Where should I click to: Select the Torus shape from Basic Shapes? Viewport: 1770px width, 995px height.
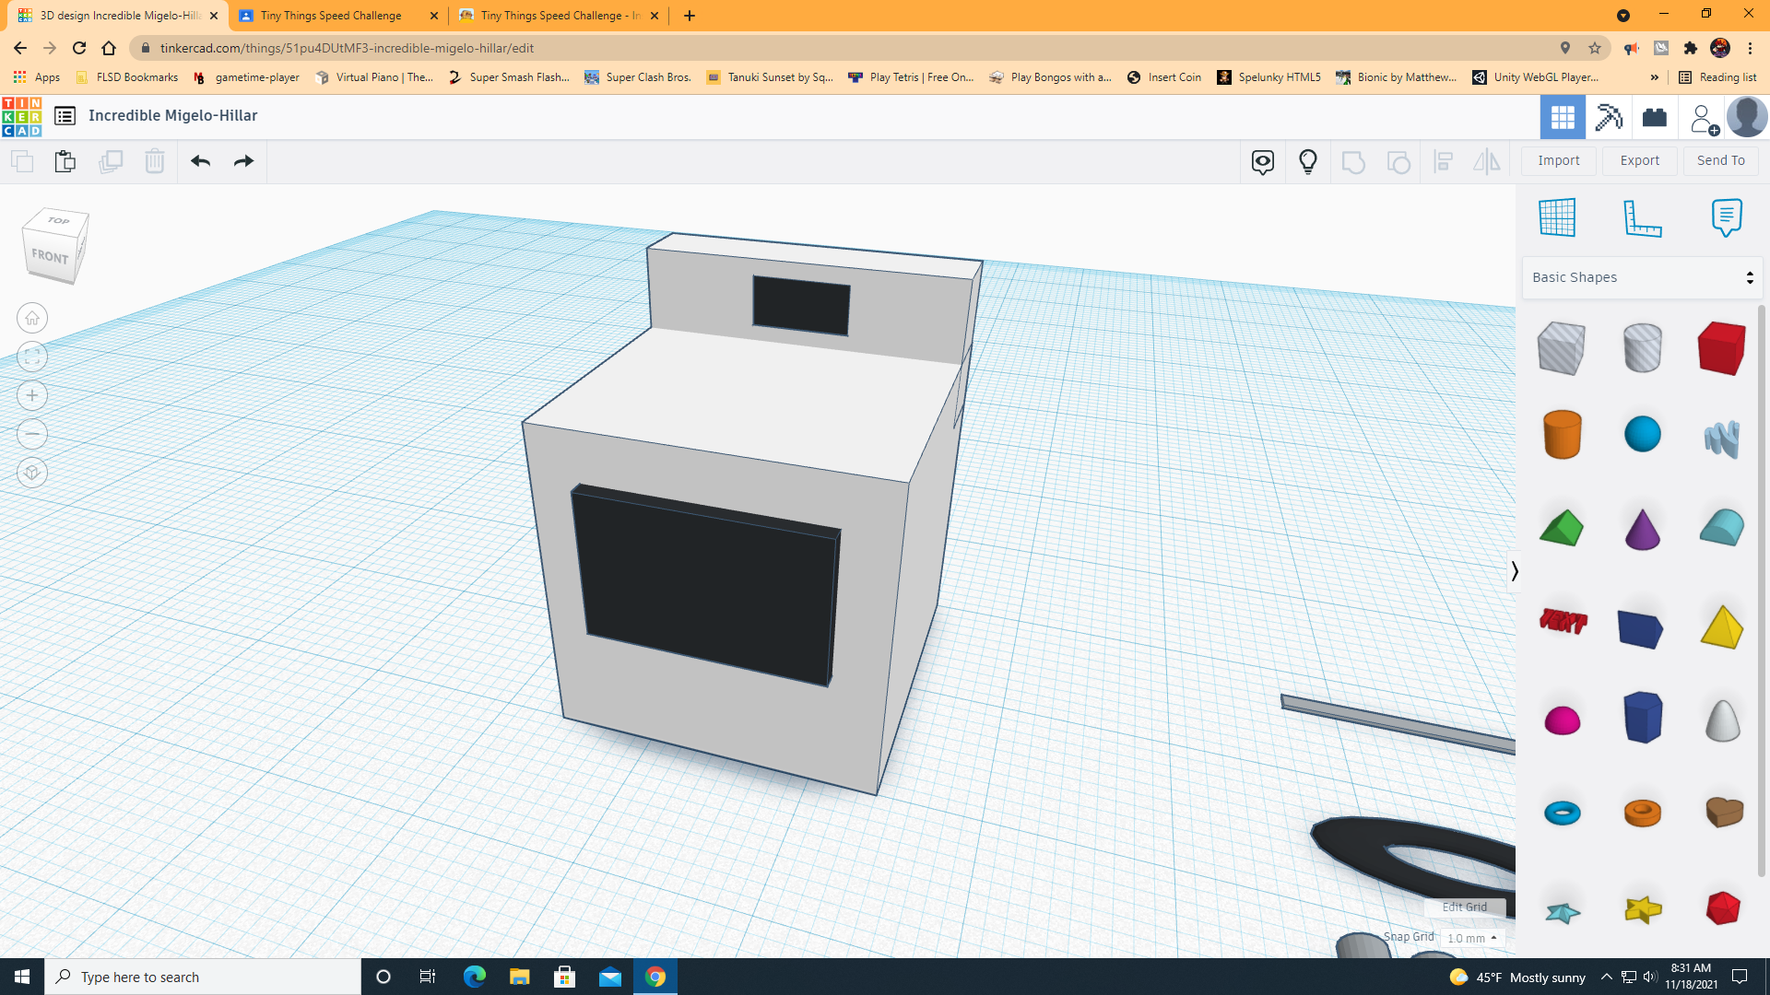pos(1562,813)
